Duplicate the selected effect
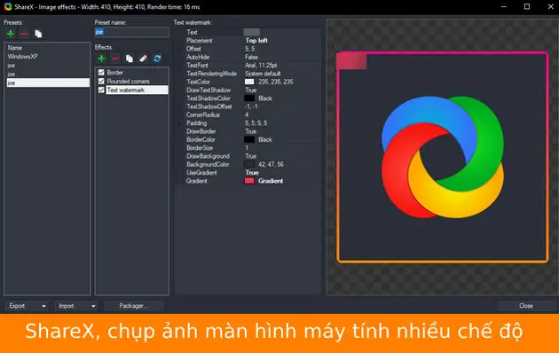Image resolution: width=559 pixels, height=353 pixels. click(x=129, y=59)
